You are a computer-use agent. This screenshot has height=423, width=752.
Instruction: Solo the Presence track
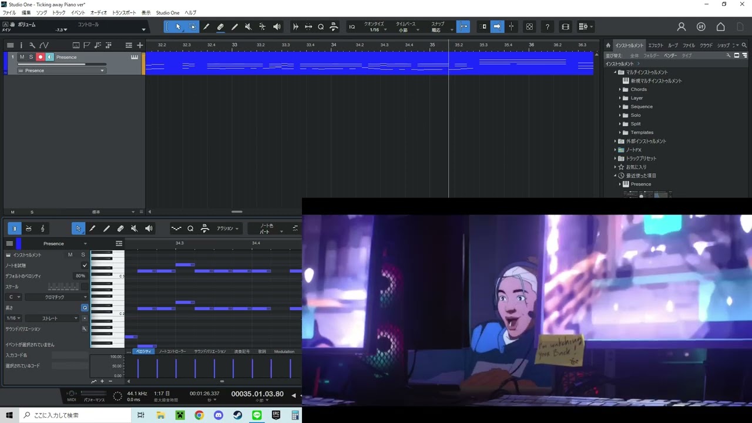coord(31,57)
